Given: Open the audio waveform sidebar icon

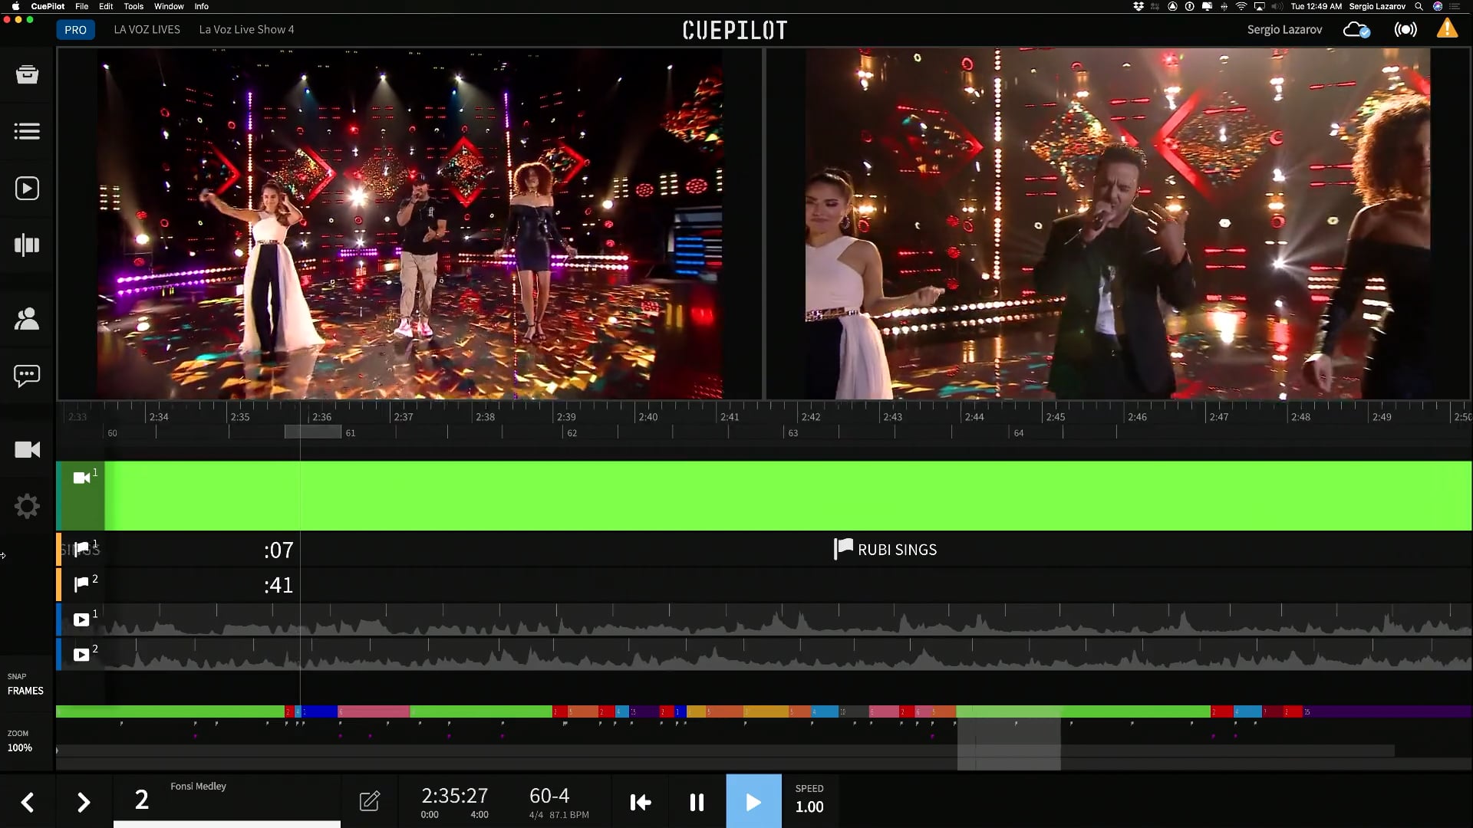Looking at the screenshot, I should point(27,245).
